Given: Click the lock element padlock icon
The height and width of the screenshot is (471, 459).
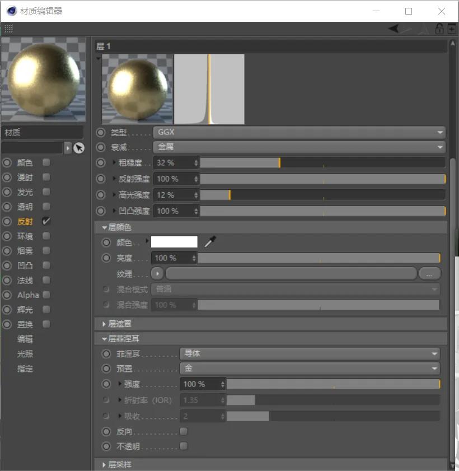Looking at the screenshot, I should tap(439, 29).
